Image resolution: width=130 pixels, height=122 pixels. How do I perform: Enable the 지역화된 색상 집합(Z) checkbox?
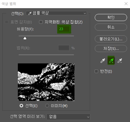(41, 22)
